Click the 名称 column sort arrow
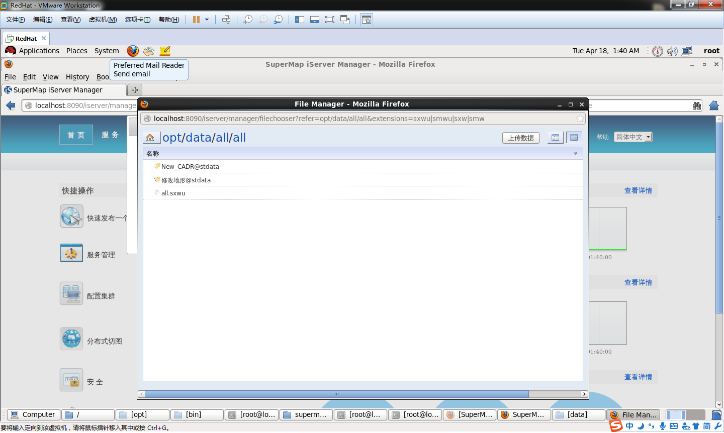Image resolution: width=724 pixels, height=433 pixels. (576, 154)
